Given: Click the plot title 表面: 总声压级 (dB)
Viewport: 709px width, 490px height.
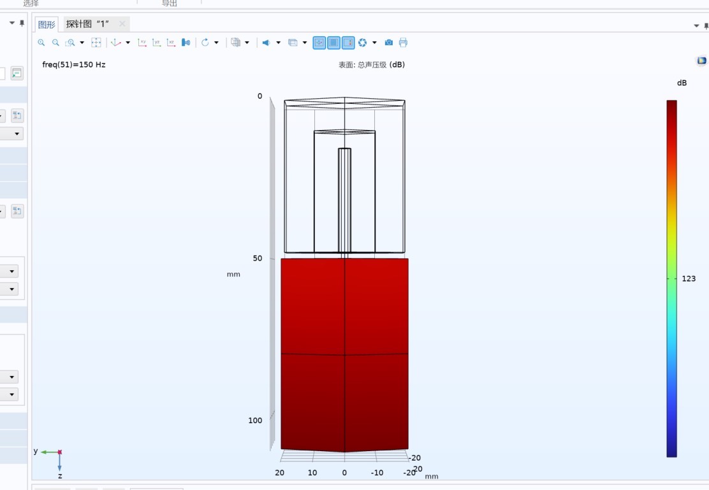Looking at the screenshot, I should click(372, 64).
